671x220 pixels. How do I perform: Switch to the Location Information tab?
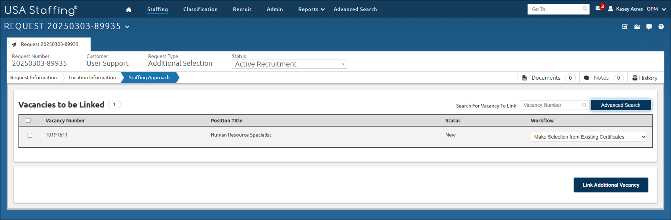(92, 77)
